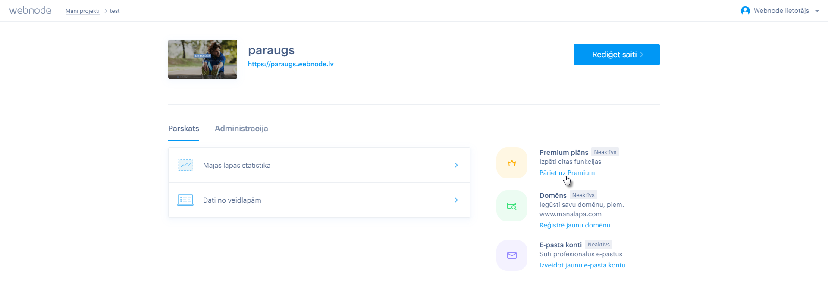Visit the https://paraugs.webnode.lv link

tap(291, 64)
